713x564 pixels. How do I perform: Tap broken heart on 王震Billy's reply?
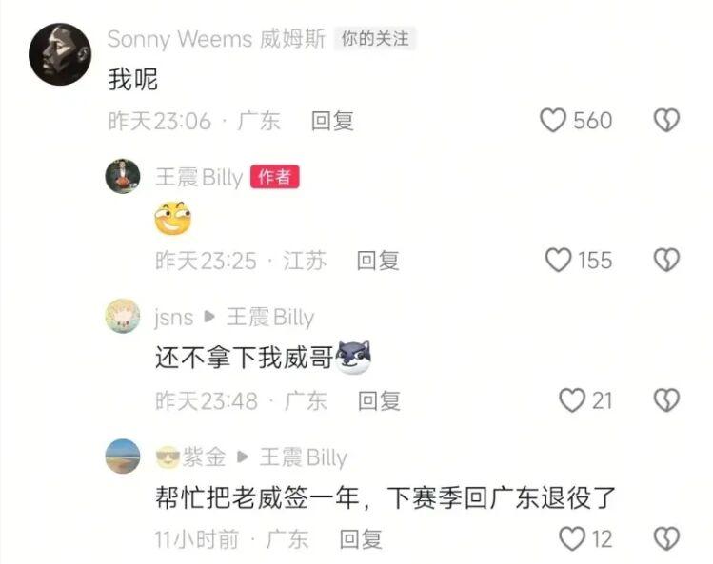click(x=666, y=260)
